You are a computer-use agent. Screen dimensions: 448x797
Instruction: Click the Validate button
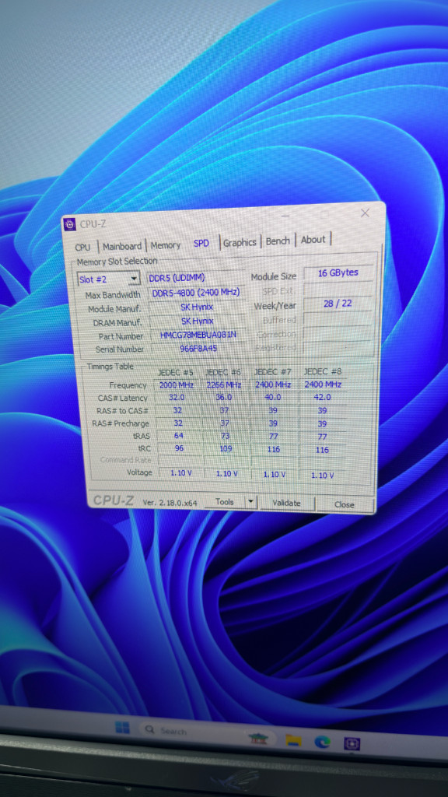(286, 504)
